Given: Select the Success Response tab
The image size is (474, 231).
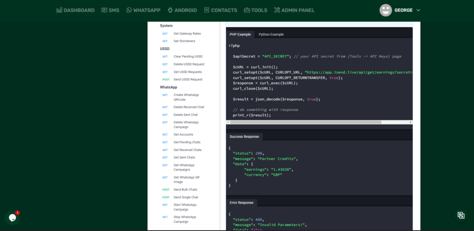Looking at the screenshot, I should (x=244, y=137).
